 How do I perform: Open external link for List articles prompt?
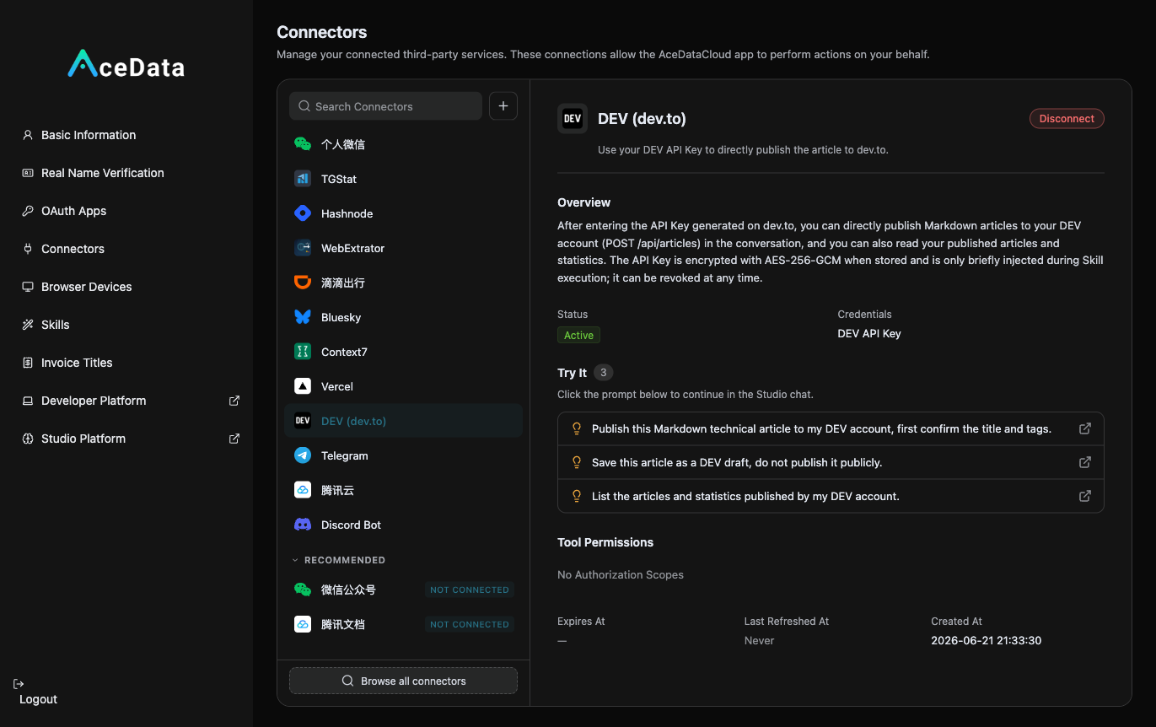[x=1085, y=496]
